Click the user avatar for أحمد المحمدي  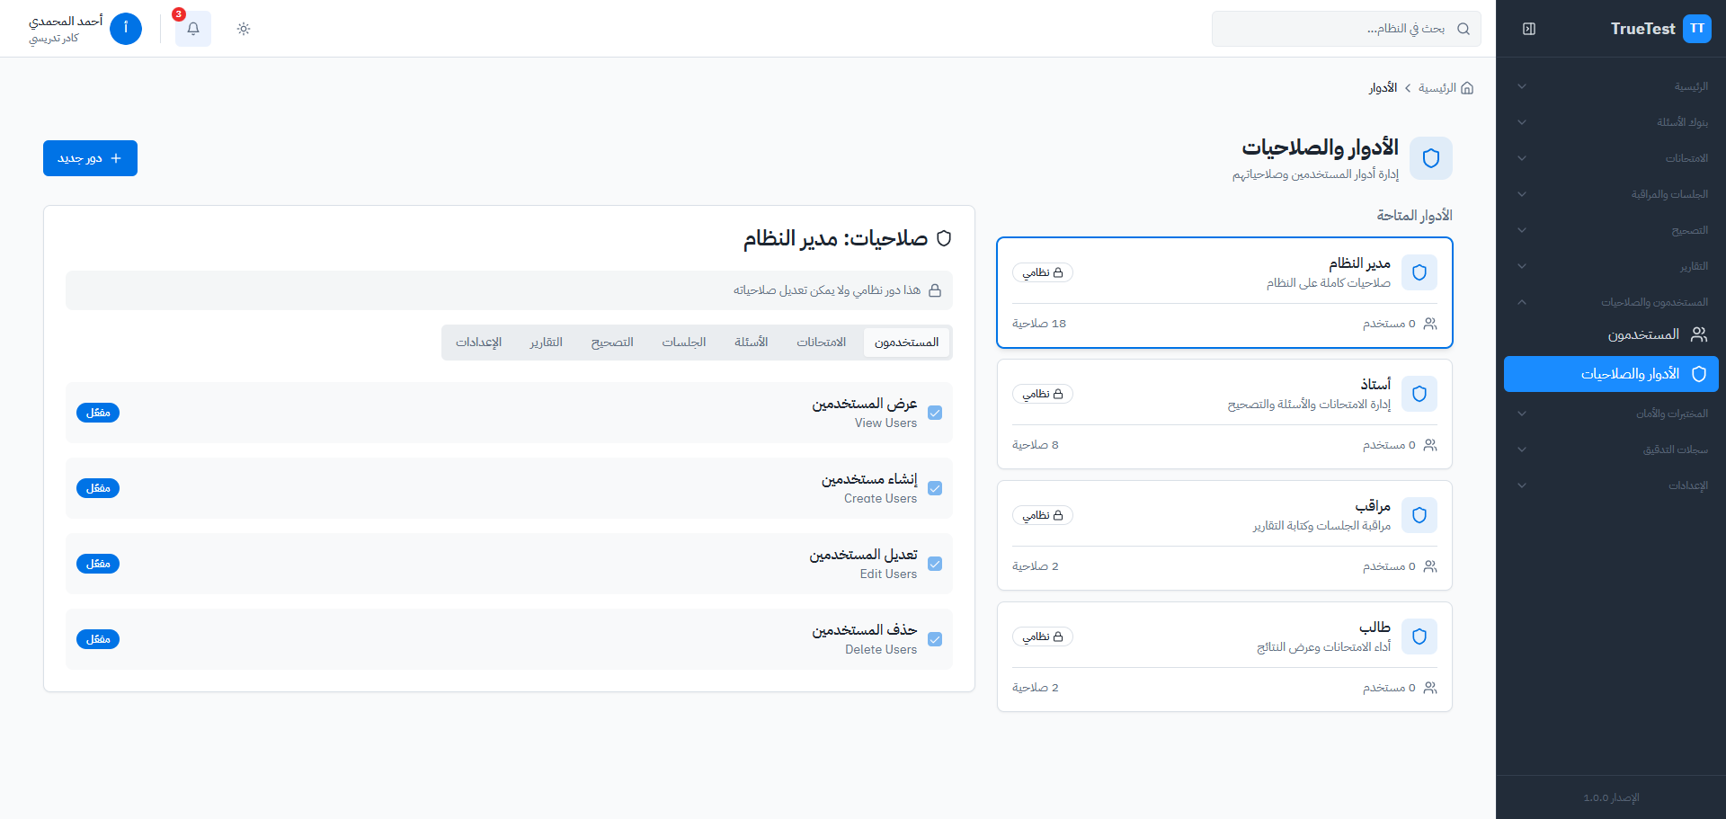pos(126,29)
